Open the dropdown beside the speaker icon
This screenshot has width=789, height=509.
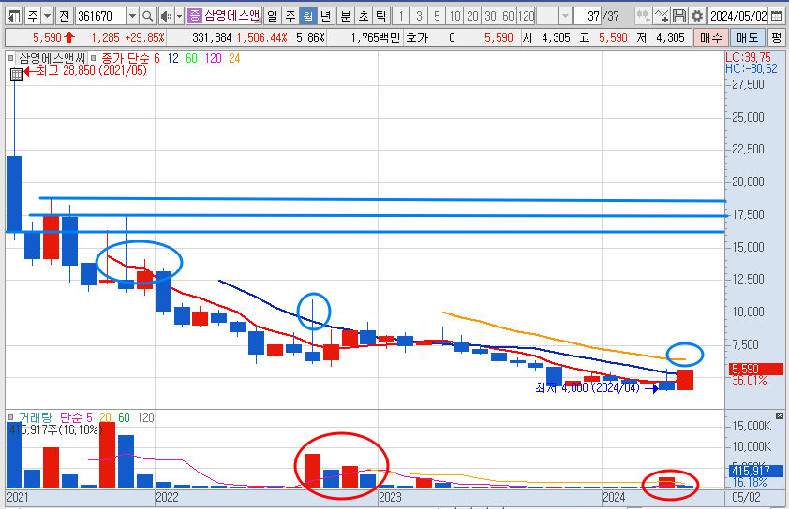[x=179, y=17]
